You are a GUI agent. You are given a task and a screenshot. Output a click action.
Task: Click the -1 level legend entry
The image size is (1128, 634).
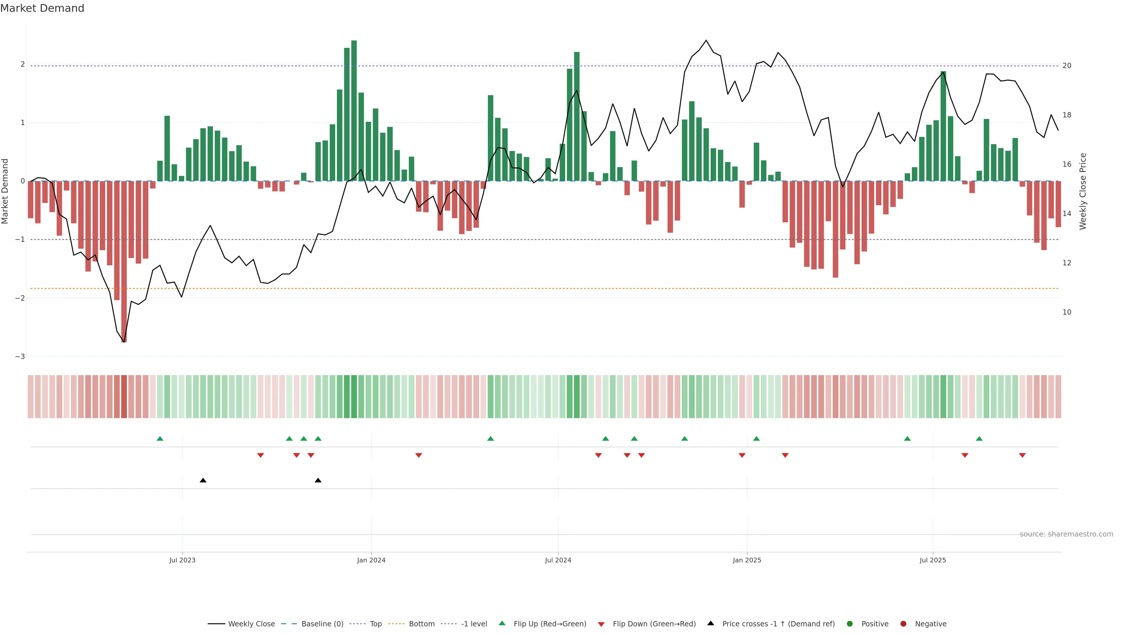(474, 624)
